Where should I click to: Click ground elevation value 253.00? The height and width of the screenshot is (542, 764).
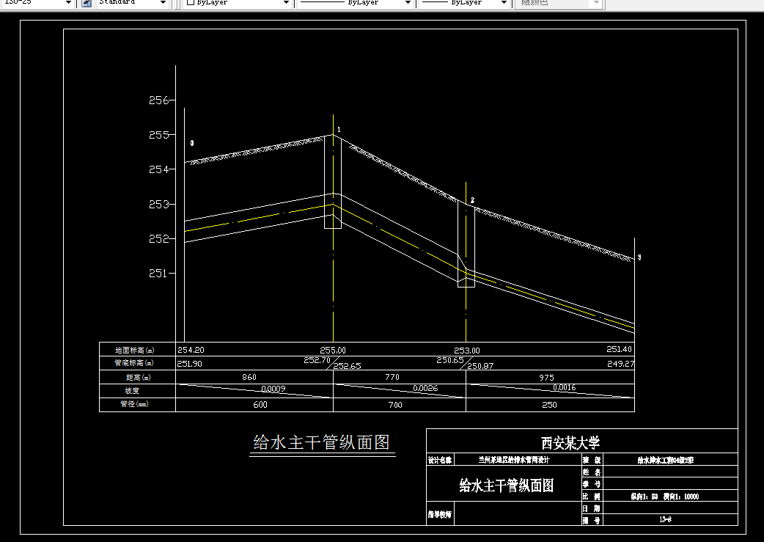(467, 351)
